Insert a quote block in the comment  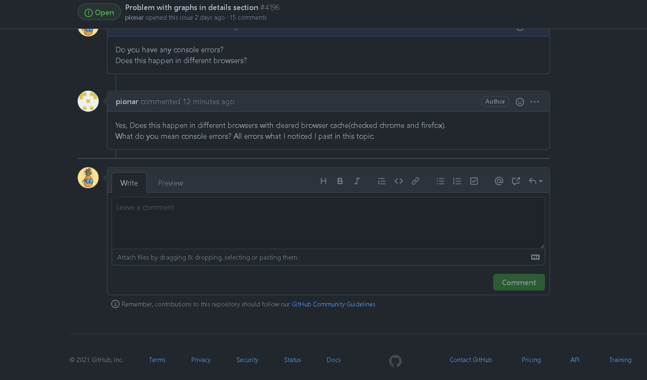(382, 181)
